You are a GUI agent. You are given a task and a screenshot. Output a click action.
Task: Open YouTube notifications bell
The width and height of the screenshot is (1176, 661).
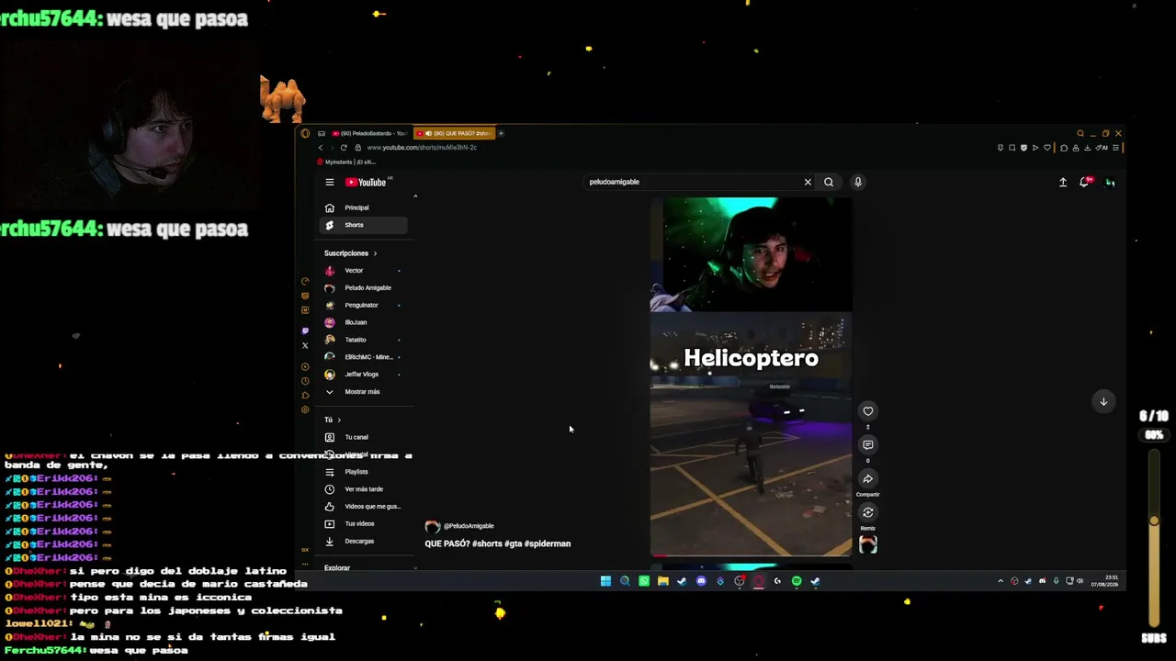point(1085,182)
